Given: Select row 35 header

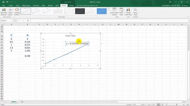Looking at the screenshot, I should tap(2, 77).
